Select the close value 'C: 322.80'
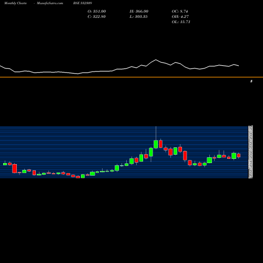 97,17
